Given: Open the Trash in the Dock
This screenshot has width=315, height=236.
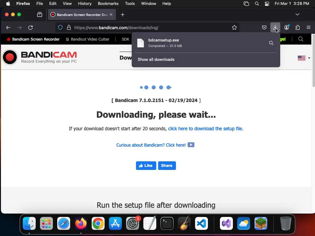Looking at the screenshot, I should click(x=286, y=223).
